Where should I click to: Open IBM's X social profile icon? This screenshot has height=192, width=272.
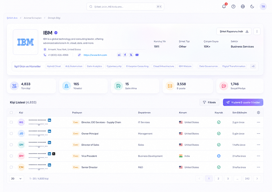pos(131,55)
